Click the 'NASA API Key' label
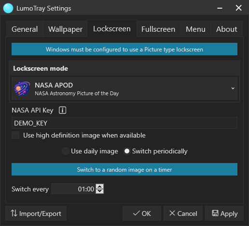 pos(32,110)
